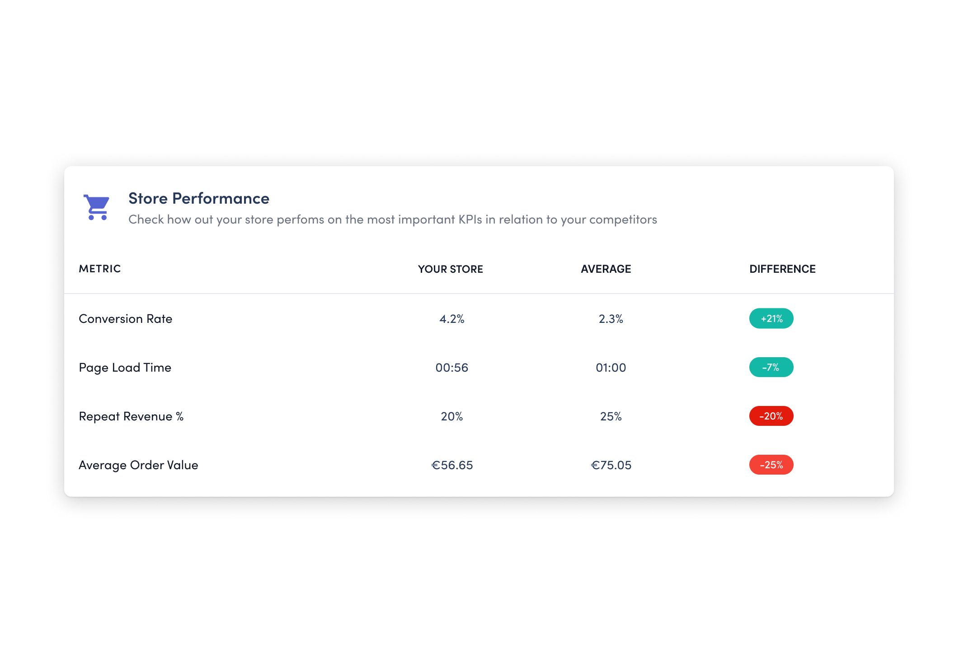Image resolution: width=978 pixels, height=662 pixels.
Task: Sort by the DIFFERENCE column header
Action: (782, 269)
